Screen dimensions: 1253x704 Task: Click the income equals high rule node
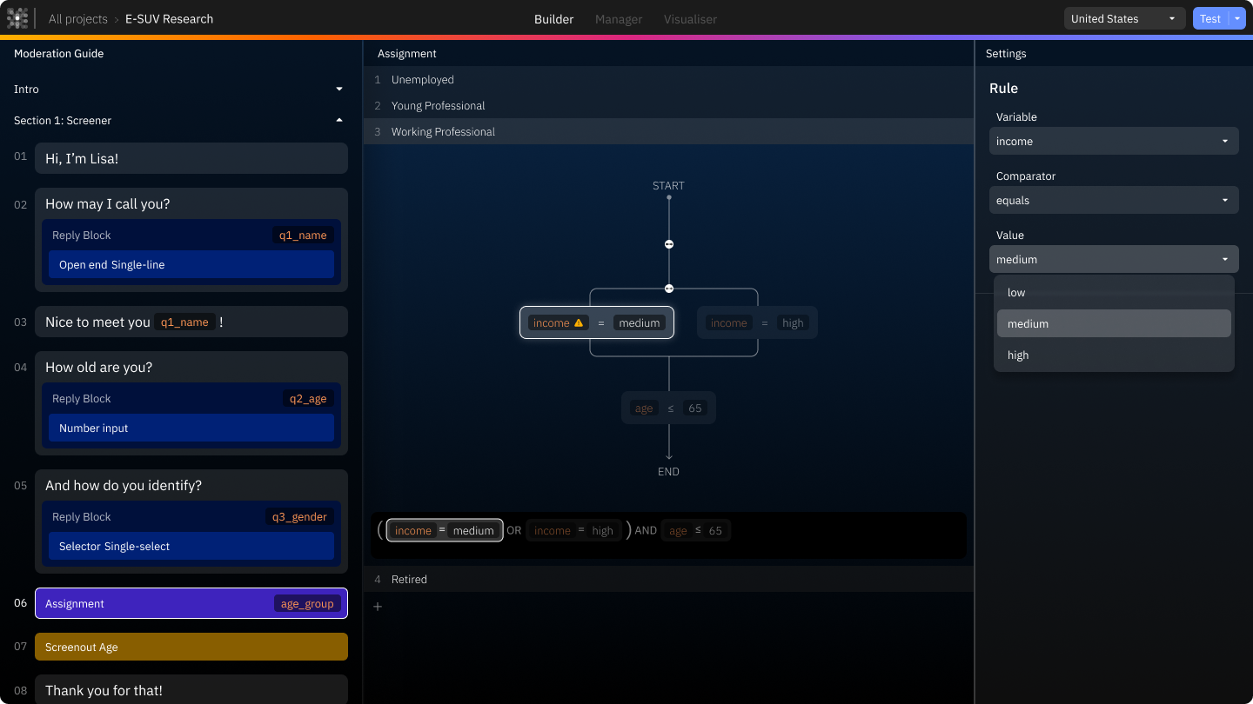(x=757, y=322)
